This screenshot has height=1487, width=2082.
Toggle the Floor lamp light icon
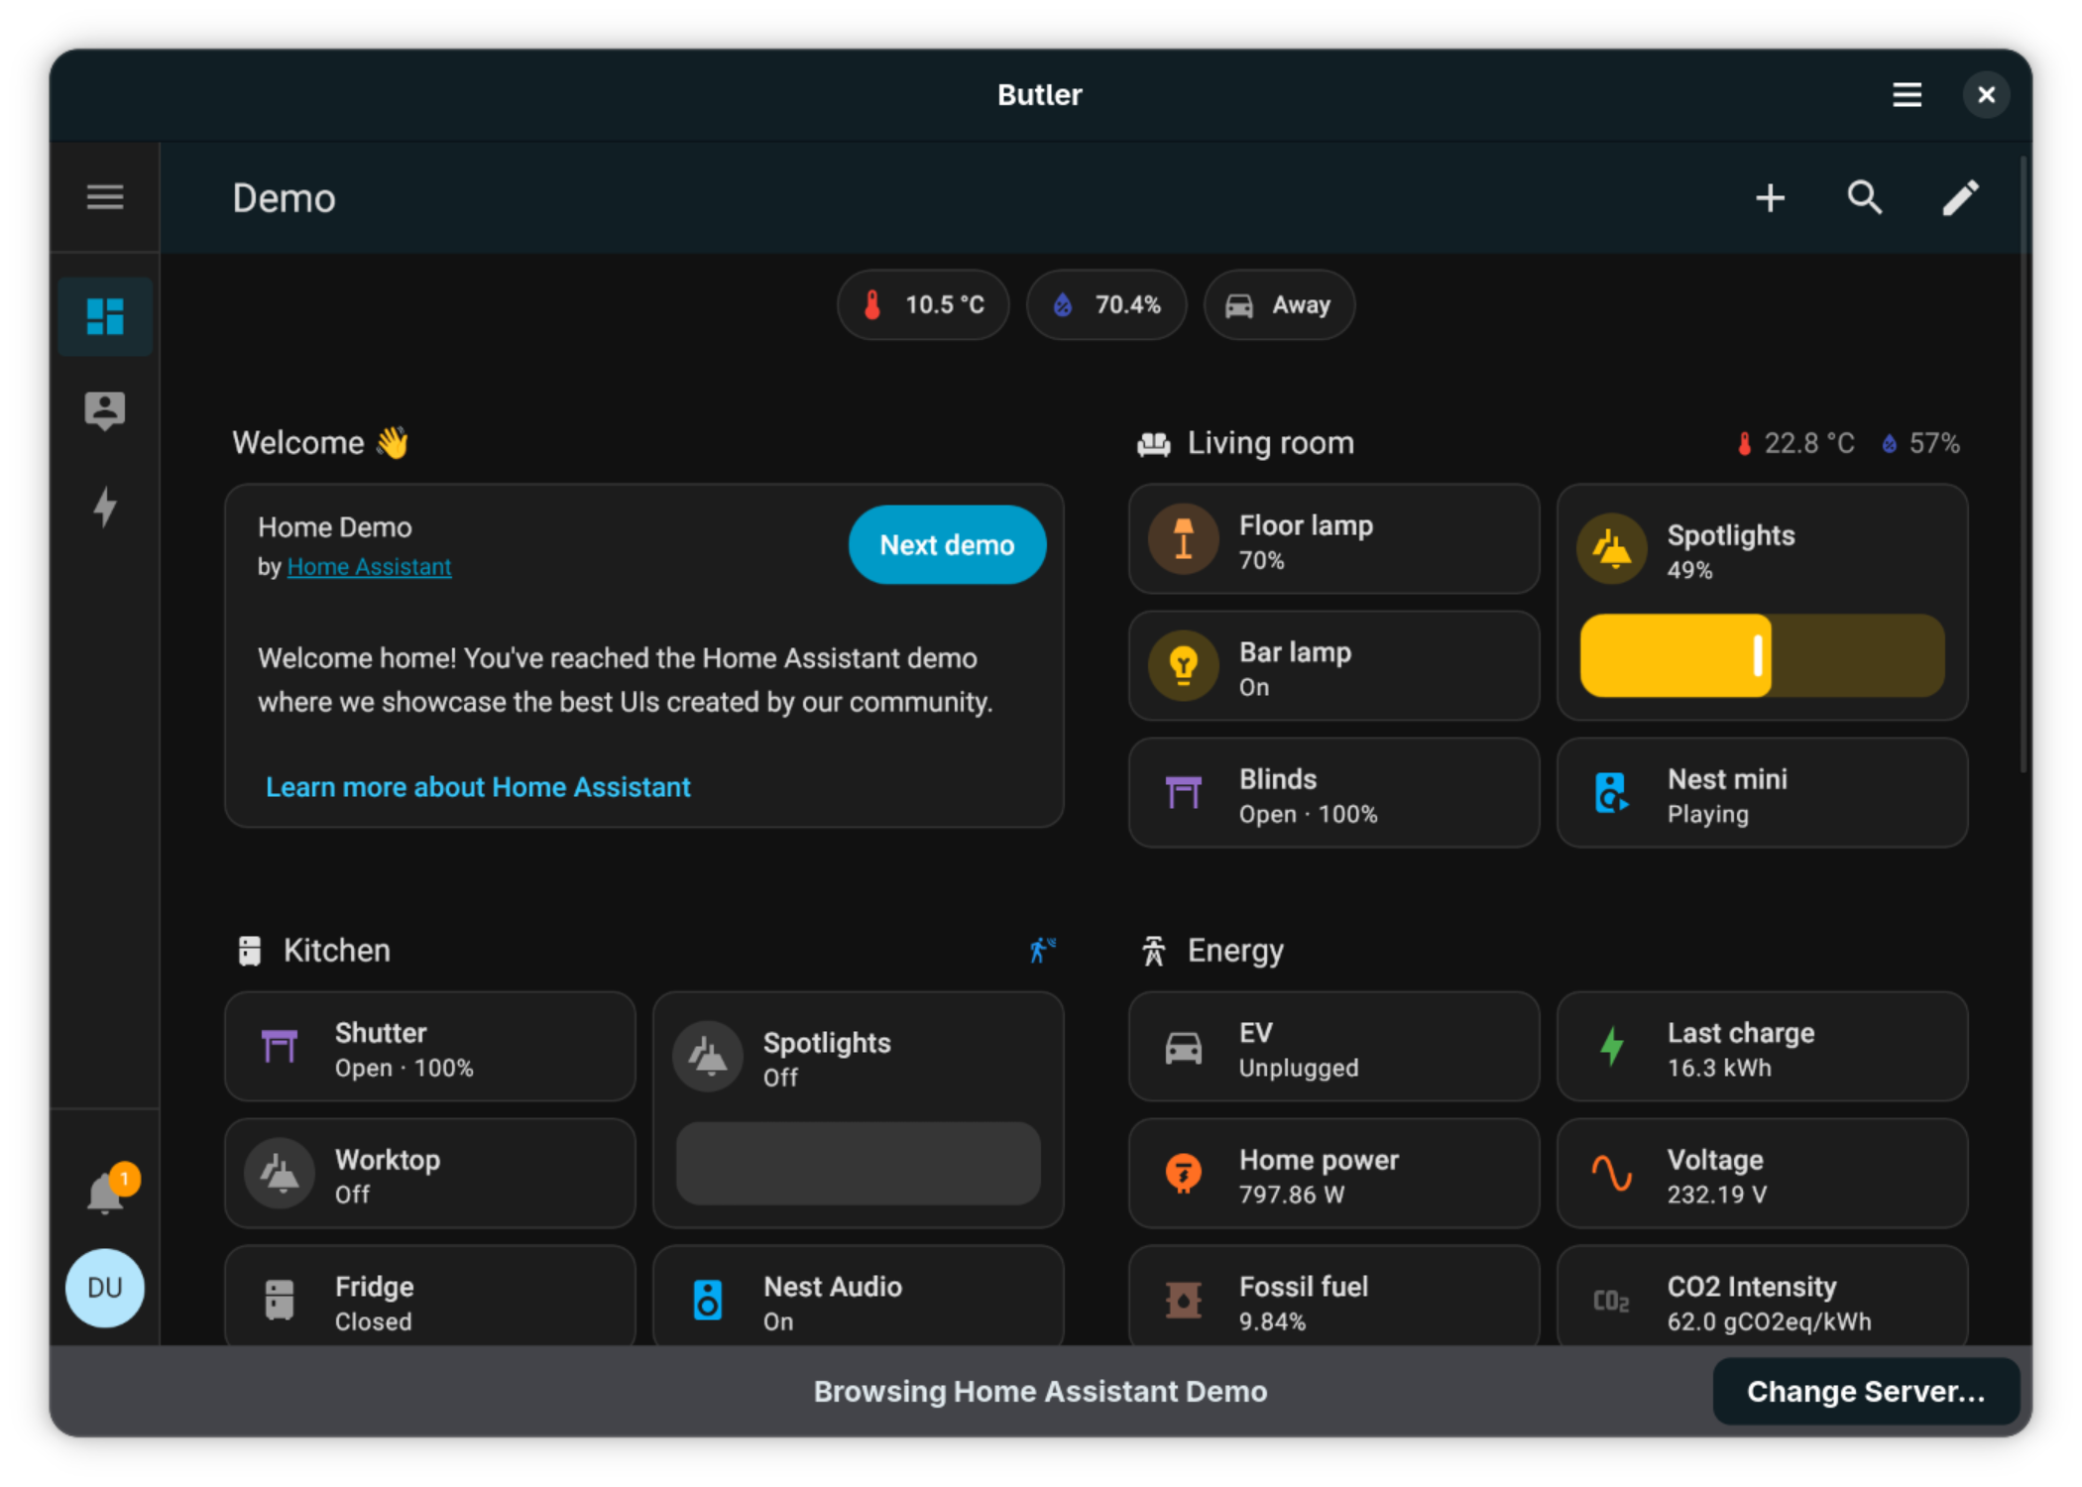pos(1183,540)
